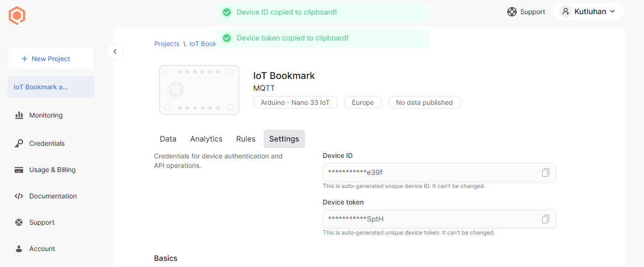
Task: Switch to the Data tab
Action: pos(168,139)
